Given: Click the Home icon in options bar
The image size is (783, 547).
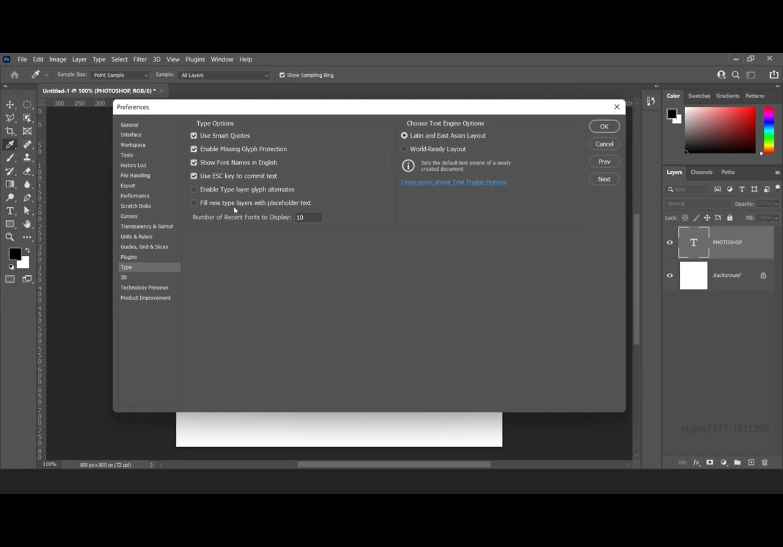Looking at the screenshot, I should click(x=15, y=75).
